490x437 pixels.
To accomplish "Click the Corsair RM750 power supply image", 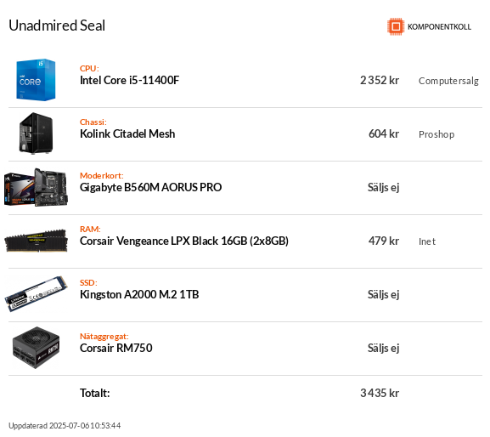I will point(36,348).
